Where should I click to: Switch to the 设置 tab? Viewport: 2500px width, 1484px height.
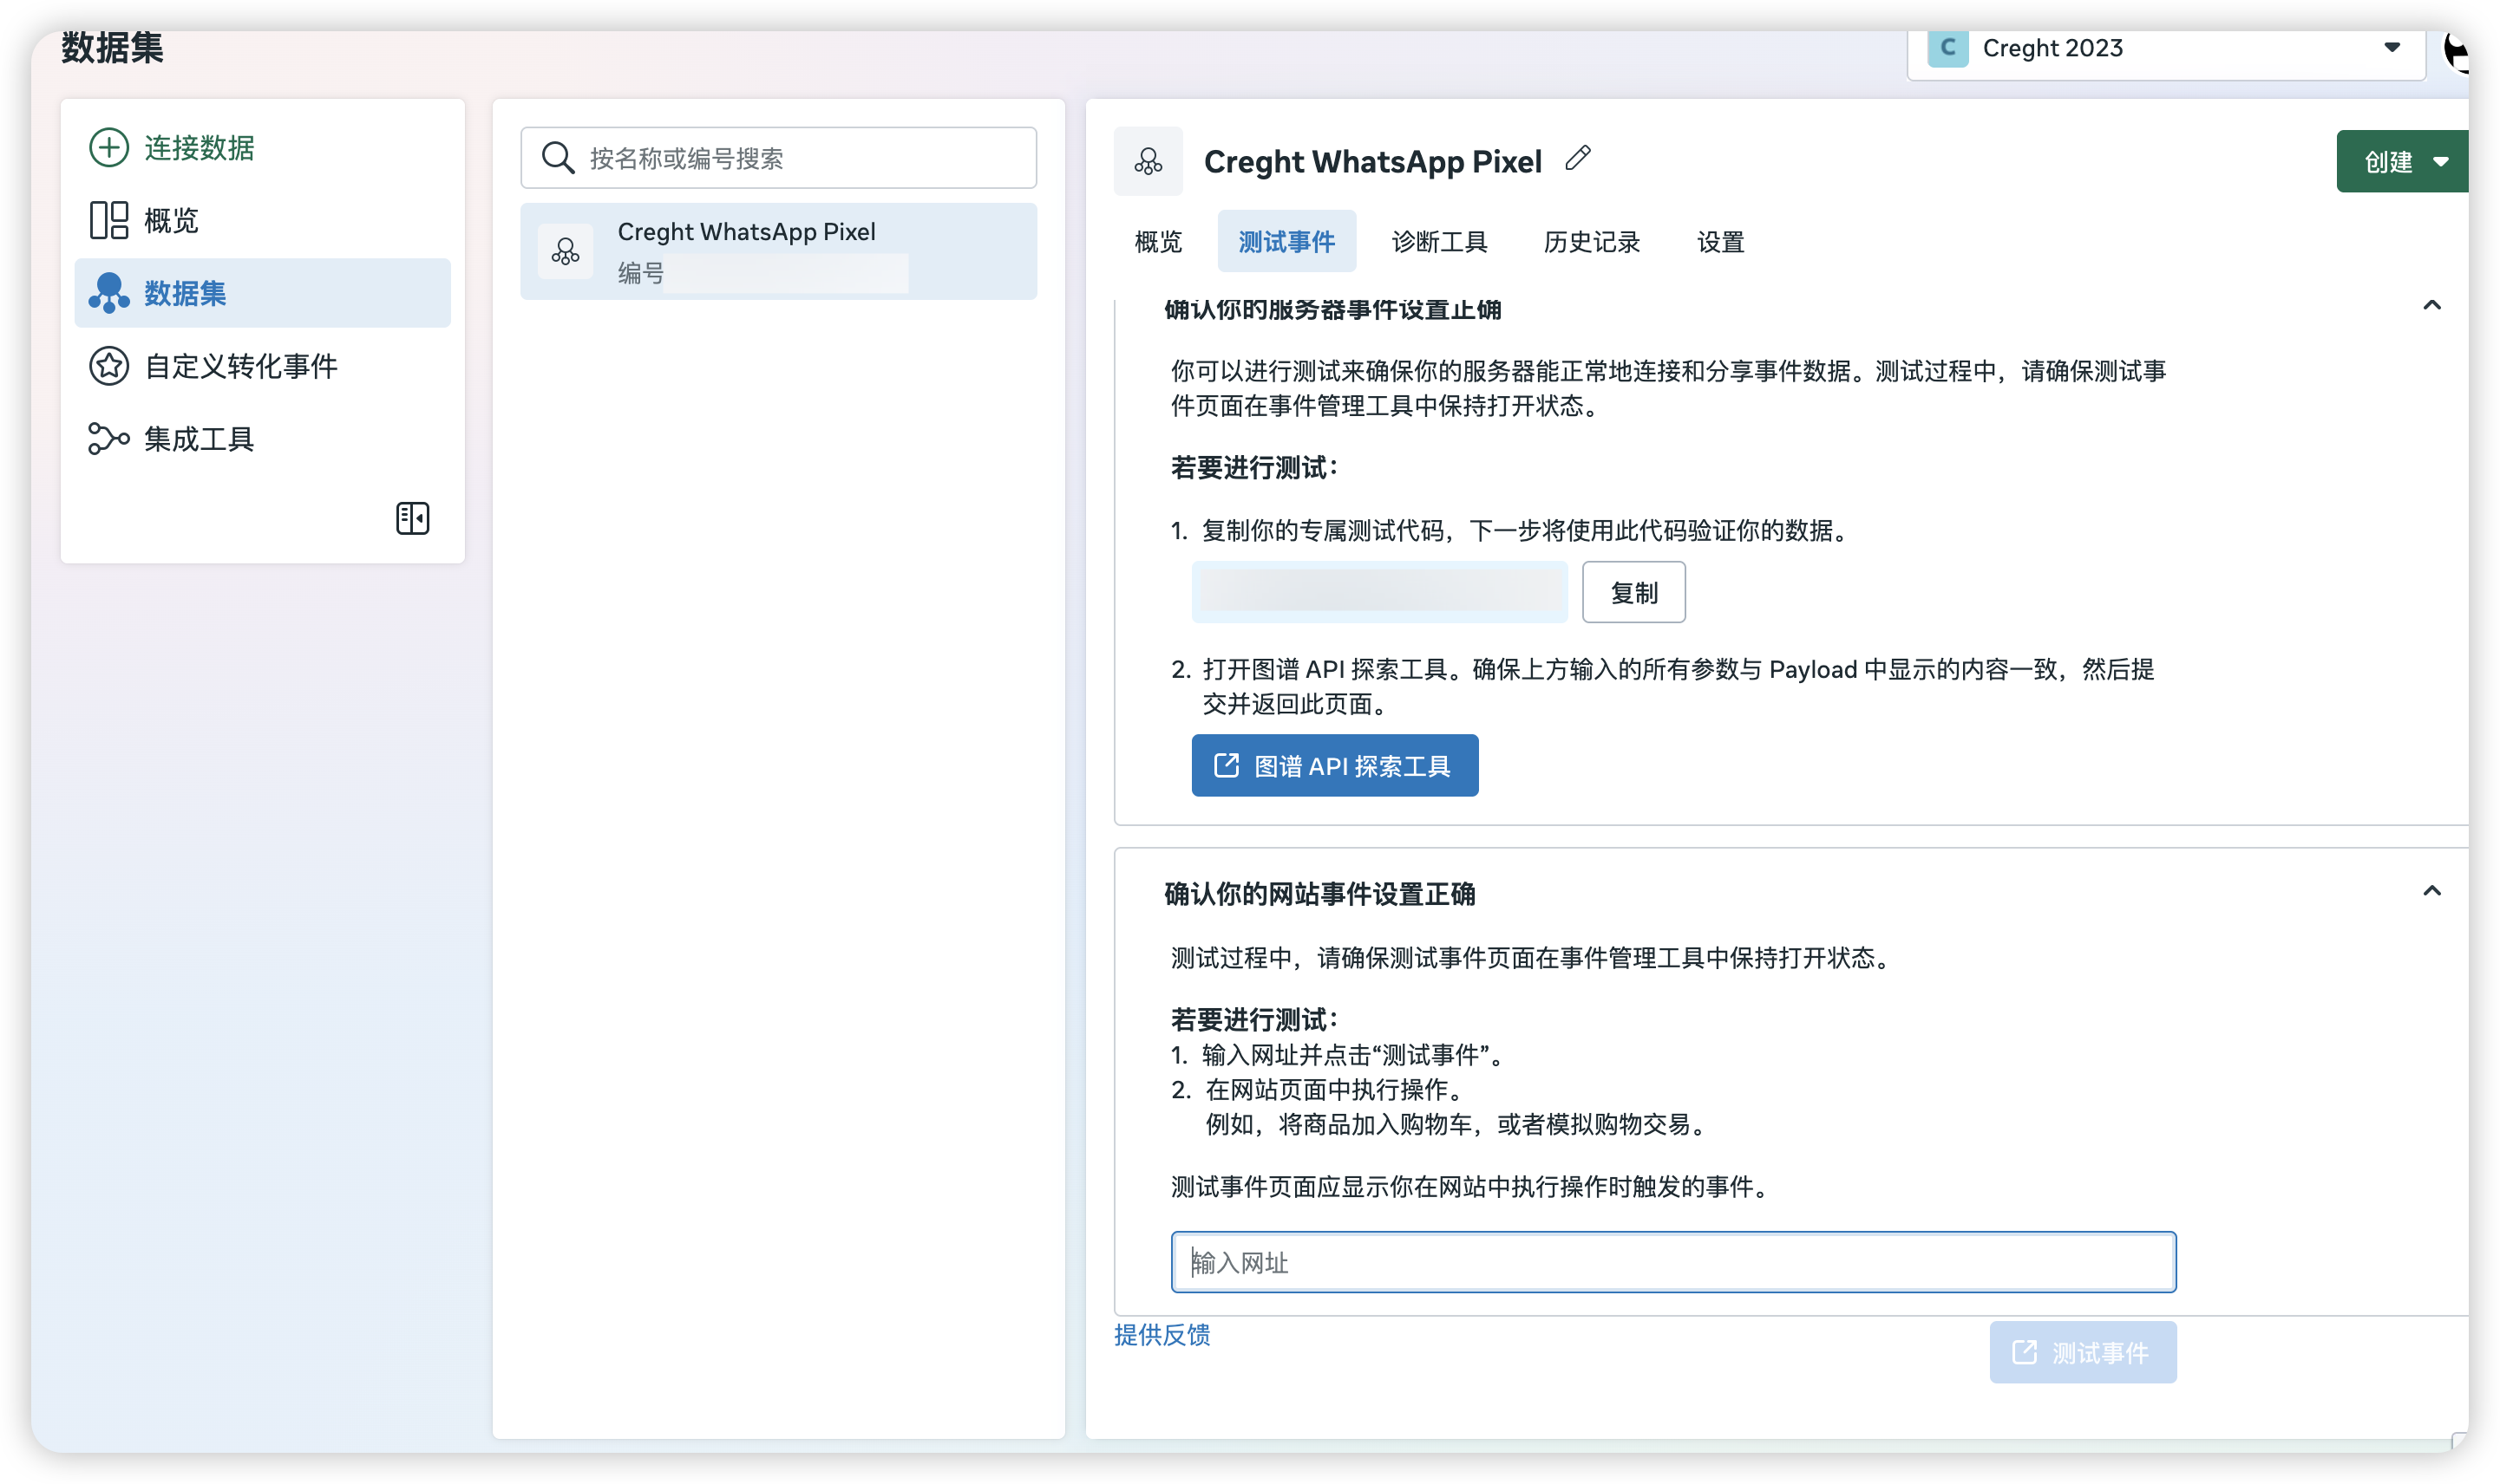[1721, 242]
